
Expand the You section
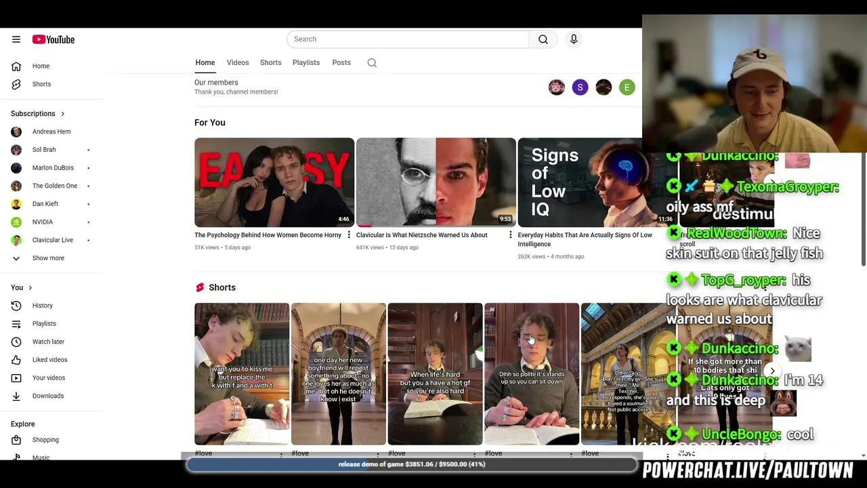22,287
